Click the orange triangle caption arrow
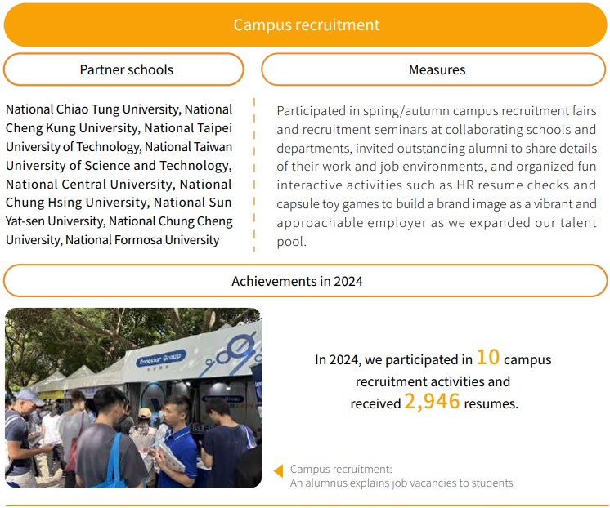Screen dimensions: 610x508 click(278, 470)
